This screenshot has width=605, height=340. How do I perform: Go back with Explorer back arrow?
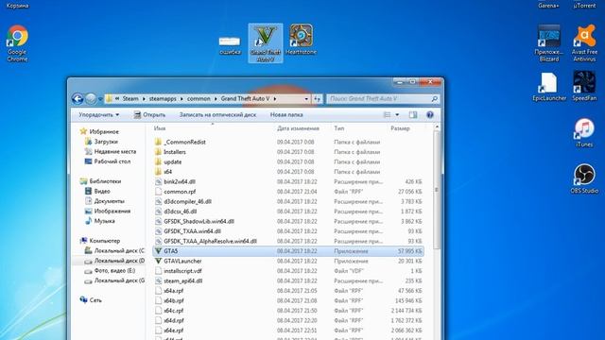click(x=78, y=98)
